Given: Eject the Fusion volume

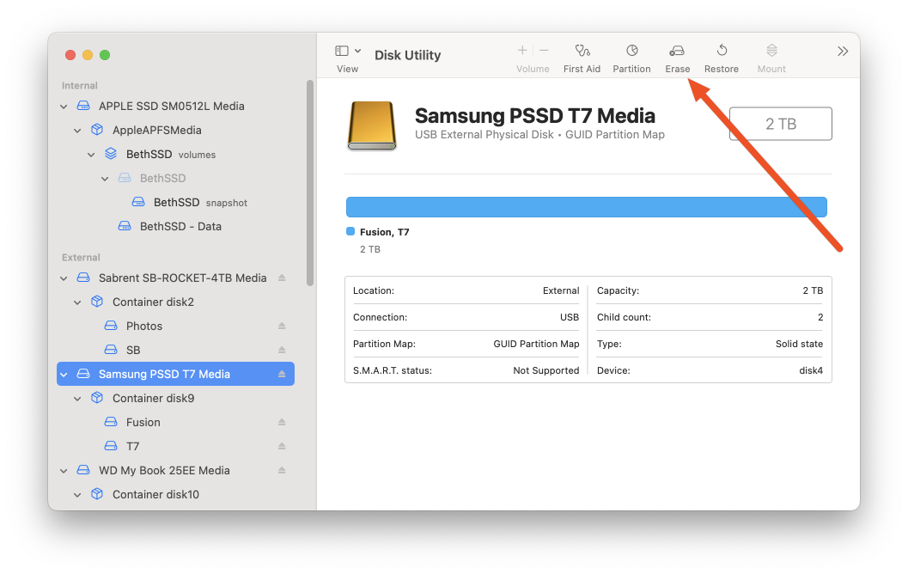Looking at the screenshot, I should coord(282,422).
